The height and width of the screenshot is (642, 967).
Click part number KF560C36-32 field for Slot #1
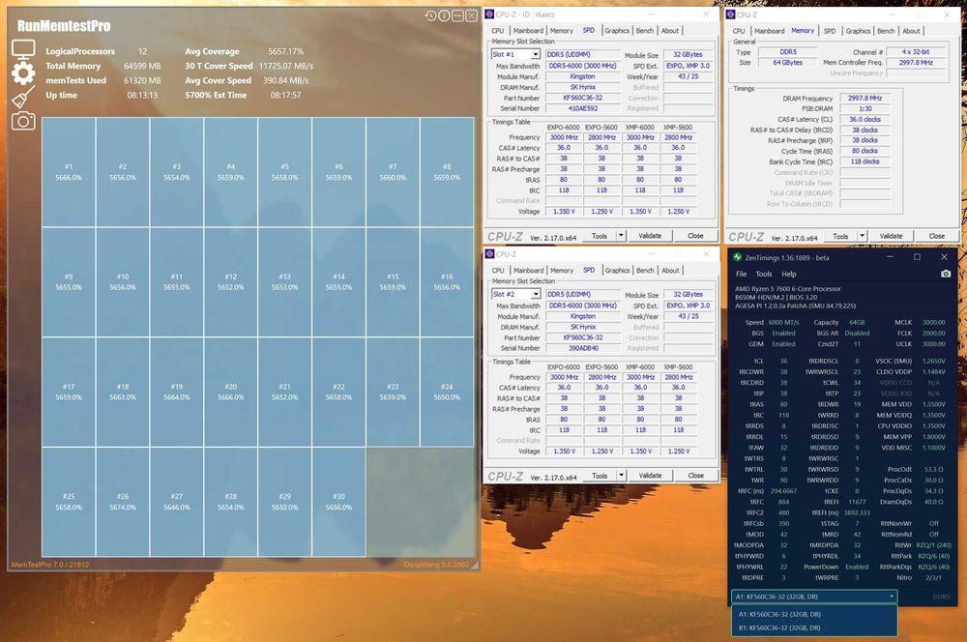[x=583, y=98]
